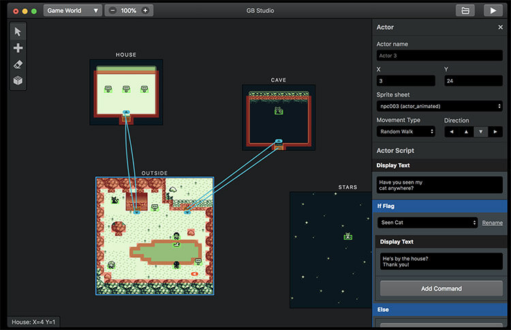This screenshot has width=511, height=330.
Task: Open the Sprite sheet dropdown
Action: [x=439, y=106]
